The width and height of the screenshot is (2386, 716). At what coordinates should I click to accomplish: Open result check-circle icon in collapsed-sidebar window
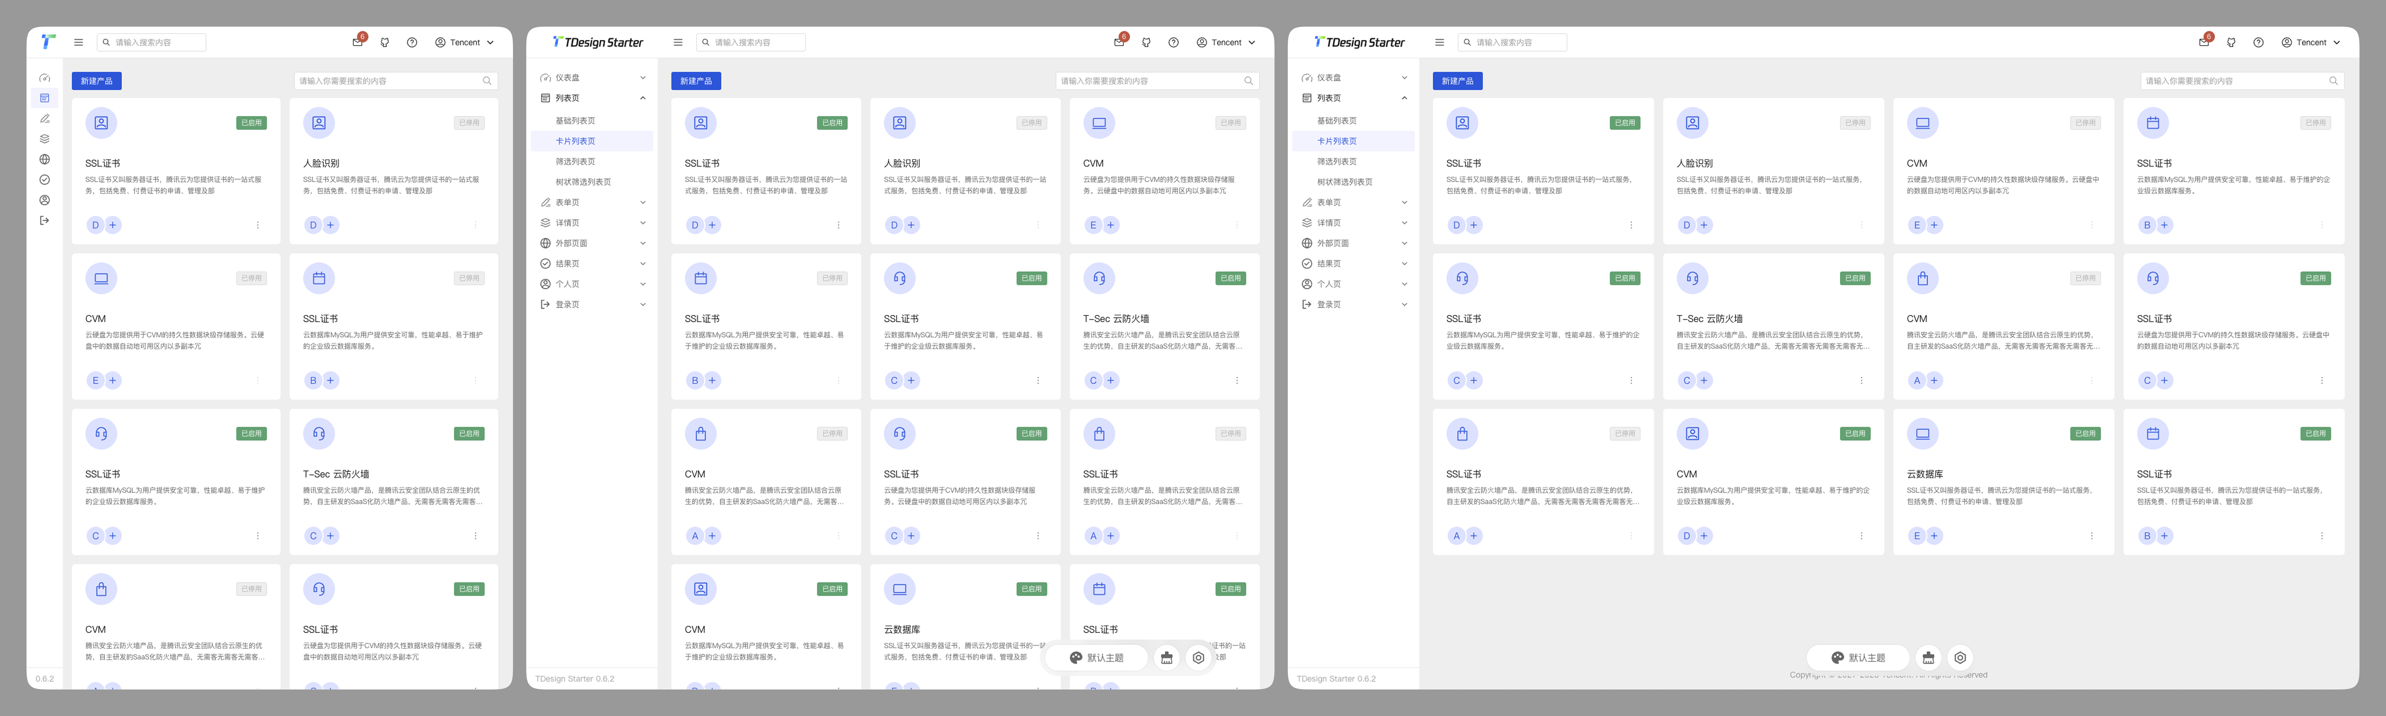pos(44,180)
